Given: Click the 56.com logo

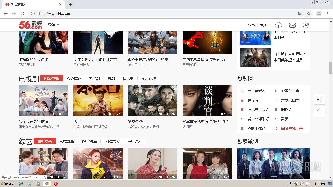Looking at the screenshot, I should [x=30, y=25].
